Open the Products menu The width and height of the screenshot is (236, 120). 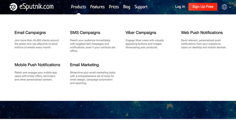(x=78, y=7)
